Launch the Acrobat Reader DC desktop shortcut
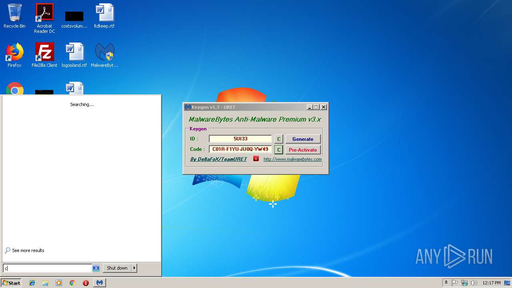 [44, 18]
